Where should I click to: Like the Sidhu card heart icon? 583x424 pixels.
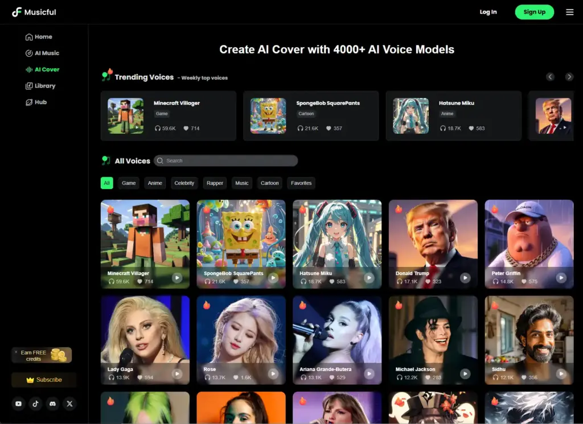pyautogui.click(x=524, y=377)
